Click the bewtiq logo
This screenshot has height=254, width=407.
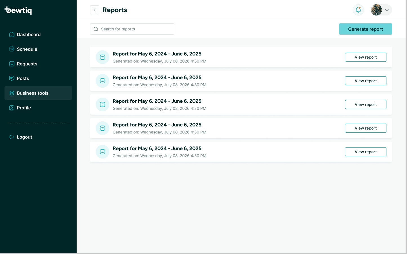18,10
